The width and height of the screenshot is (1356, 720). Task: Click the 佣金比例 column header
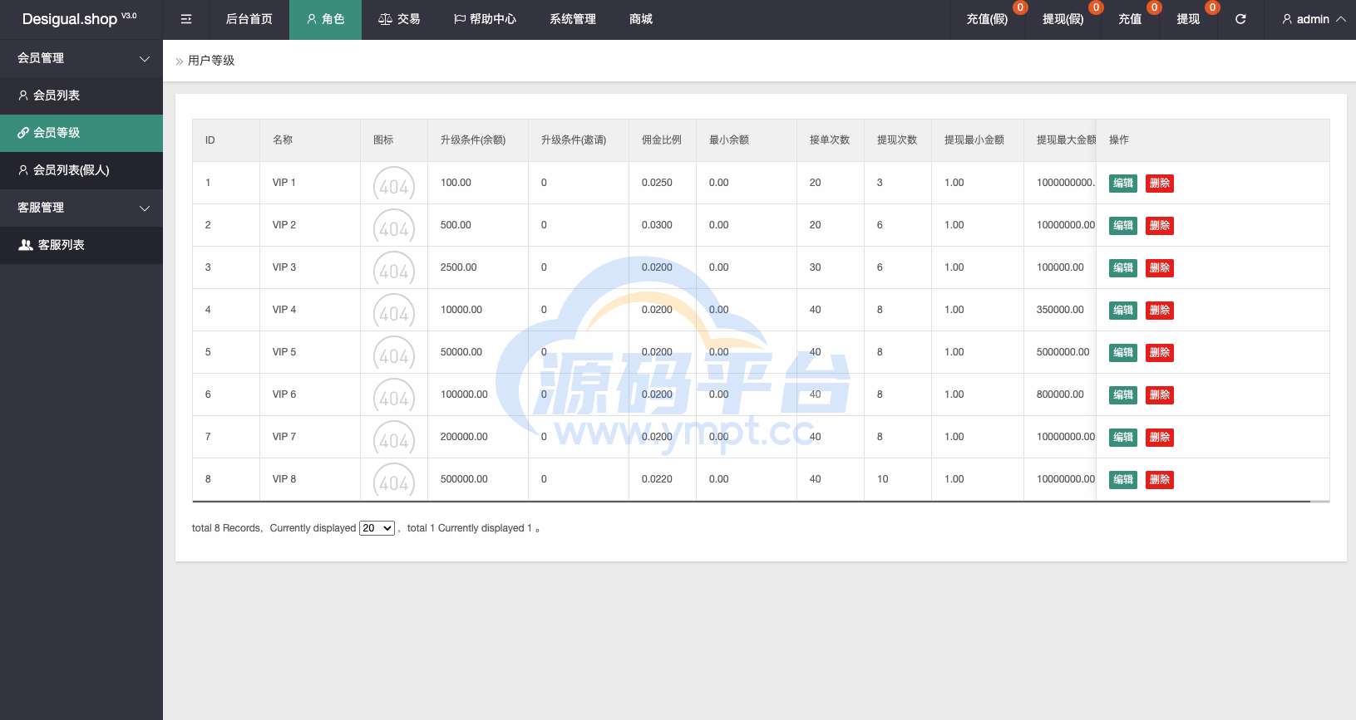(x=662, y=140)
